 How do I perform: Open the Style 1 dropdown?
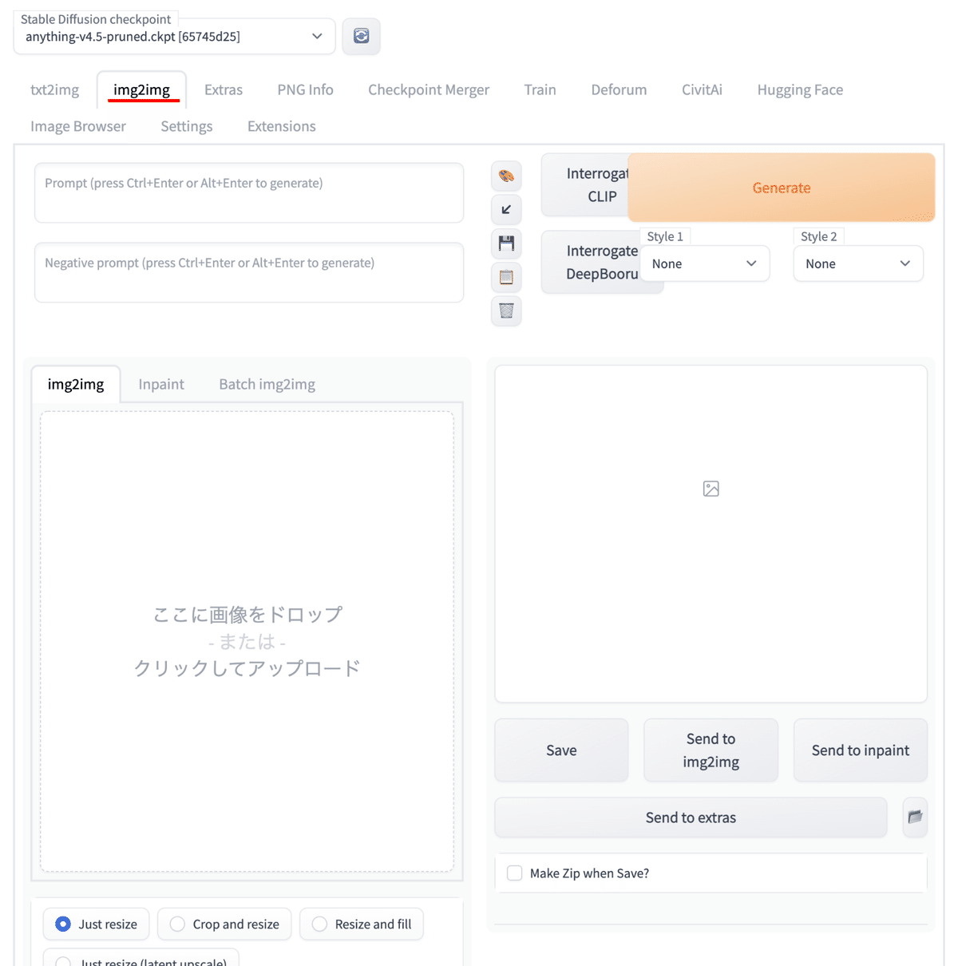[x=705, y=263]
